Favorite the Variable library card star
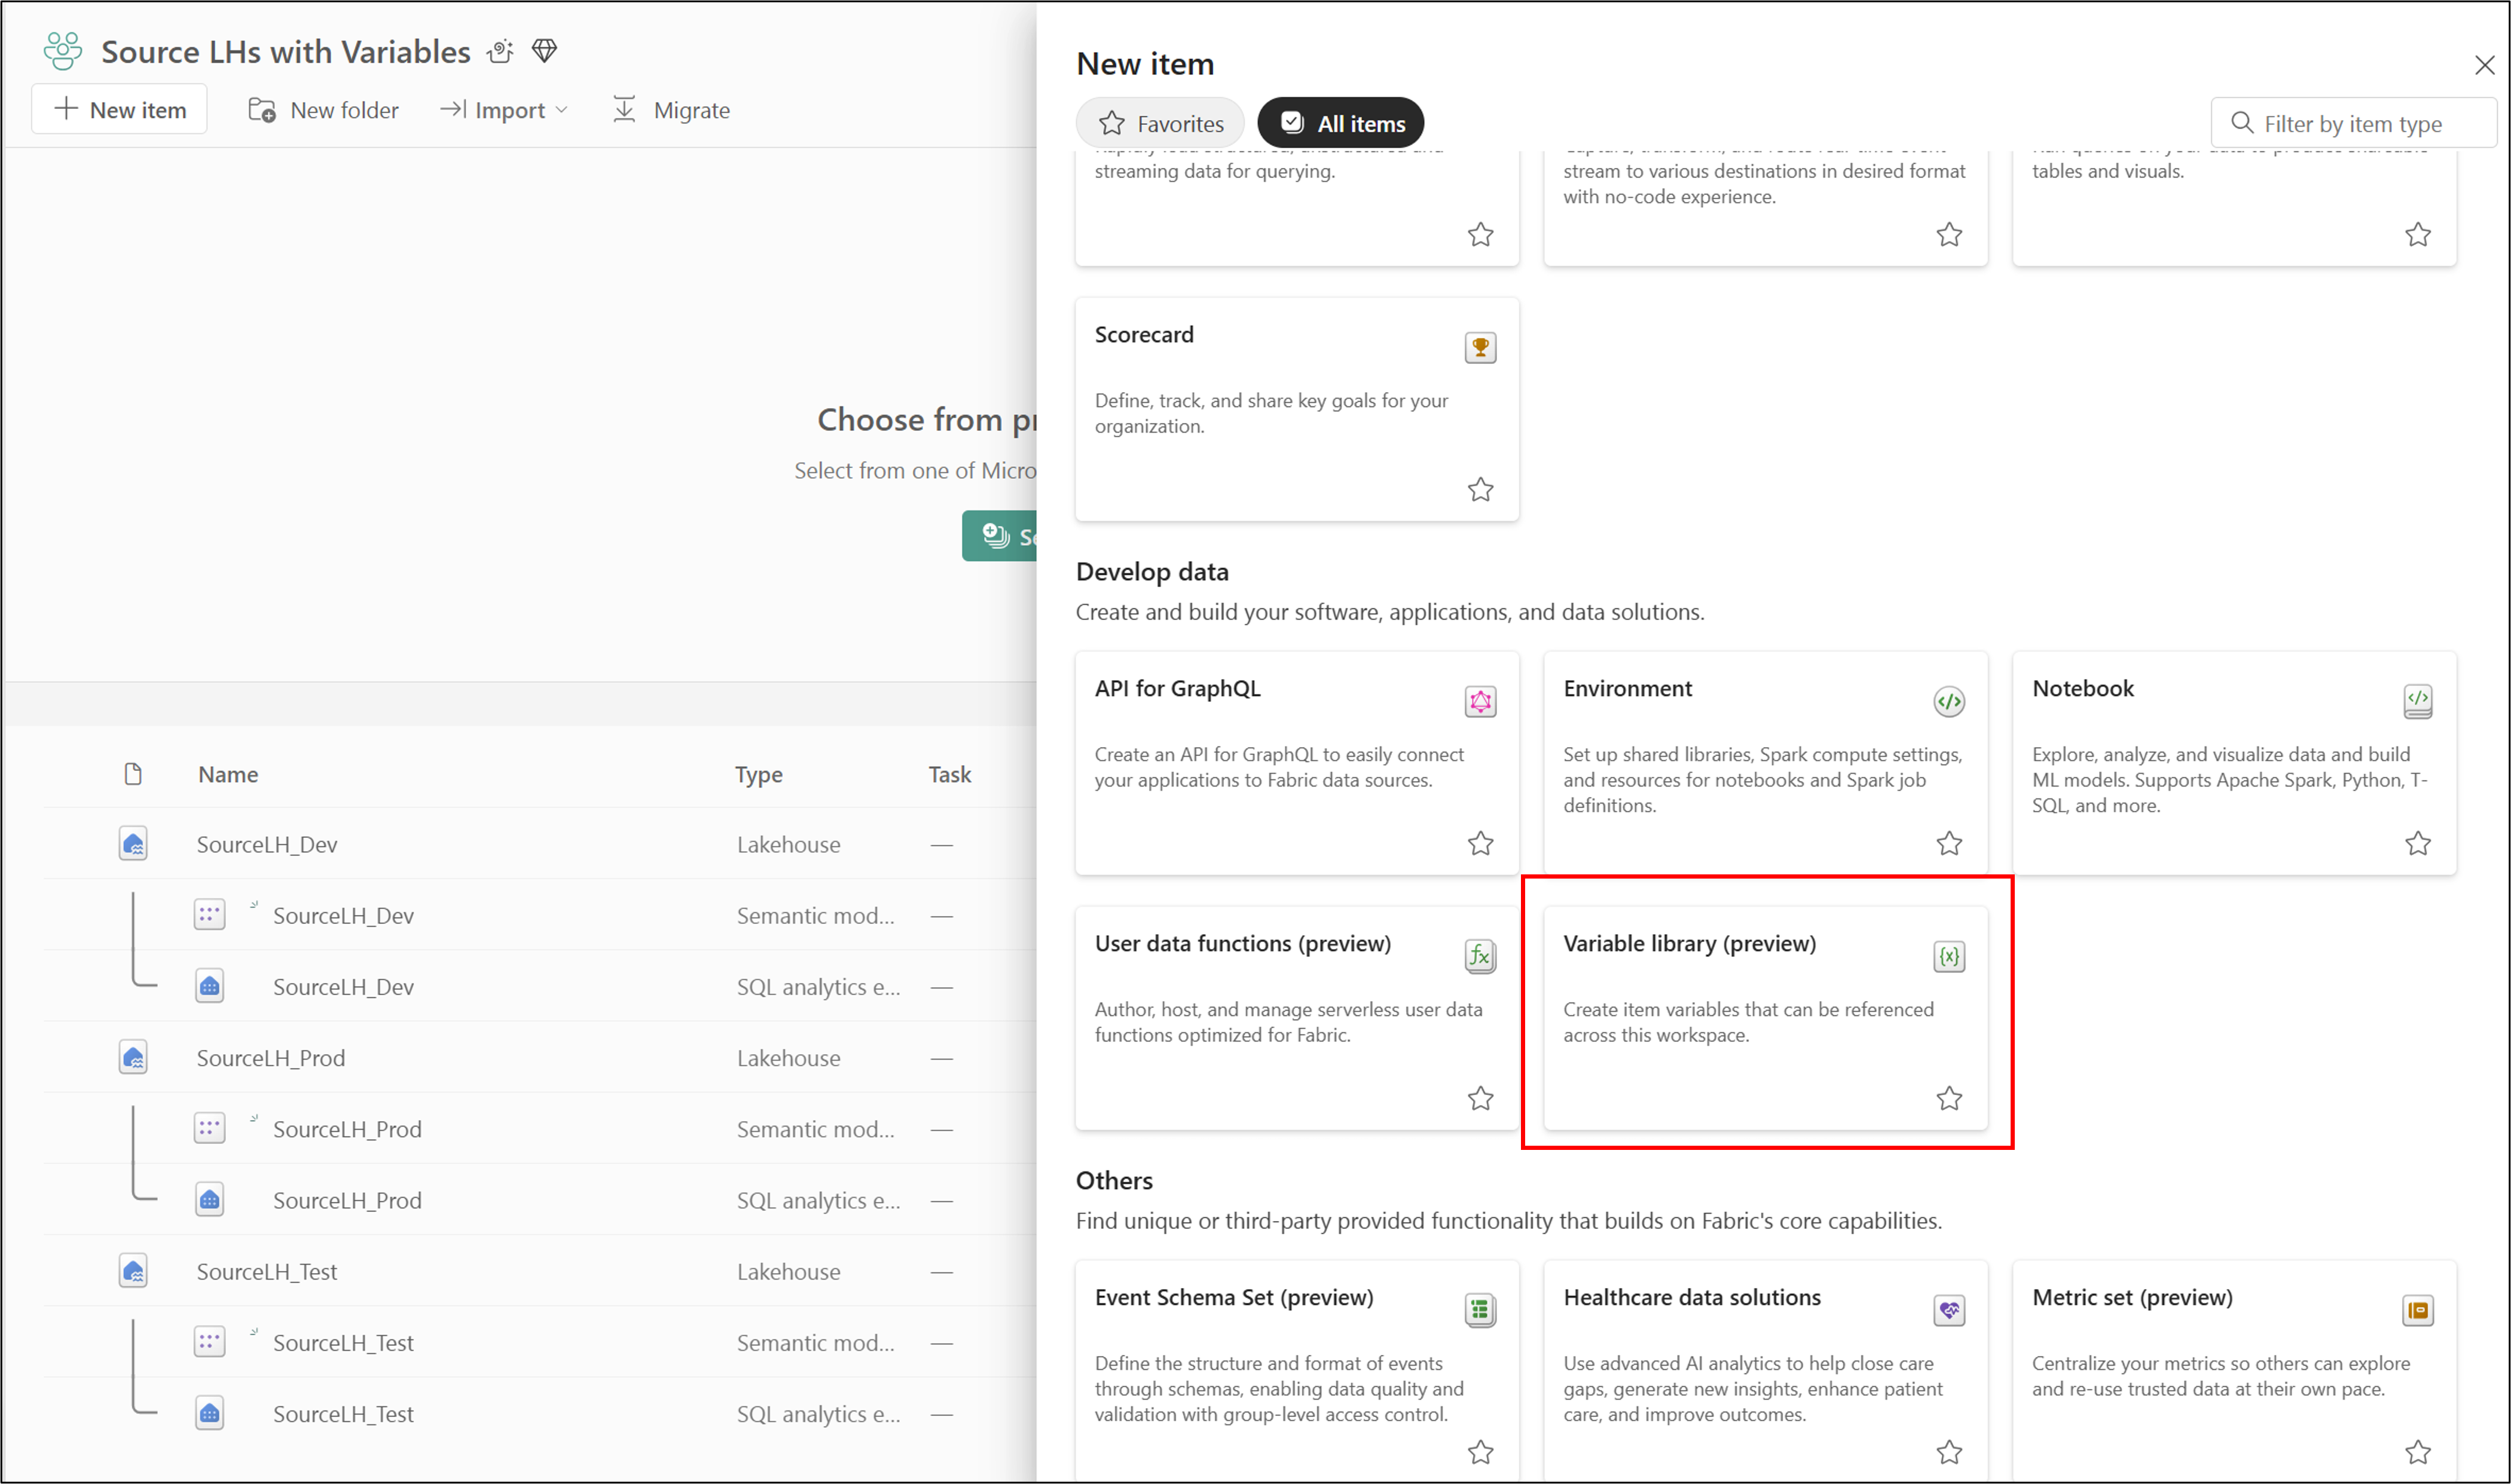 tap(1948, 1098)
